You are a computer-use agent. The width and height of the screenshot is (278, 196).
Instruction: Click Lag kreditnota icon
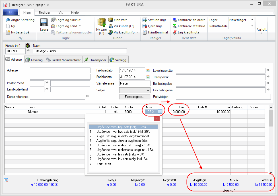pyautogui.click(x=175, y=32)
